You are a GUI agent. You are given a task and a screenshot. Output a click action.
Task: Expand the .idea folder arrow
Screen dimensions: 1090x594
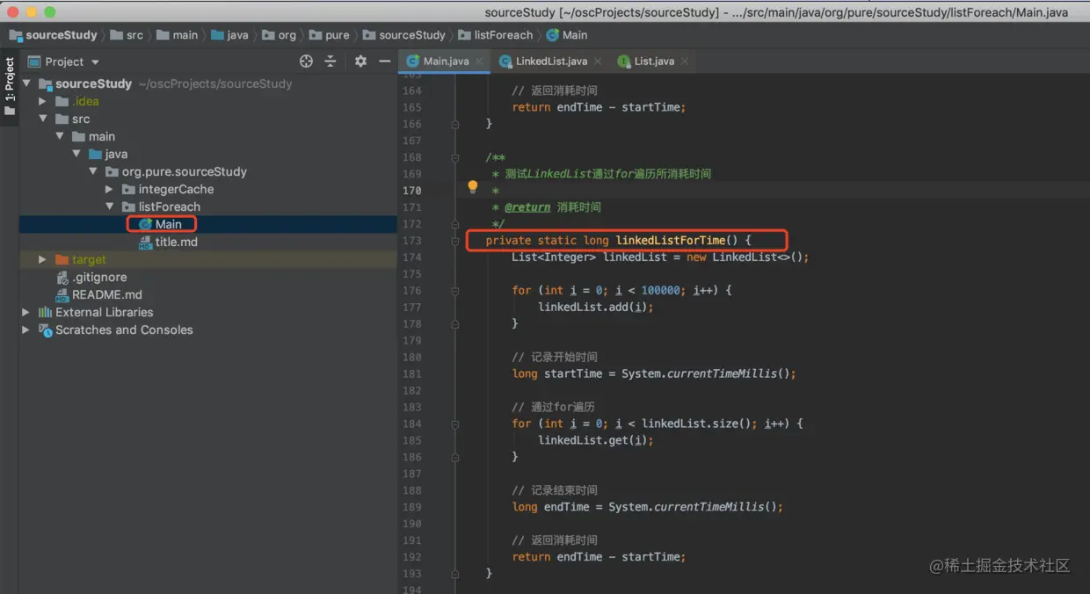click(42, 101)
